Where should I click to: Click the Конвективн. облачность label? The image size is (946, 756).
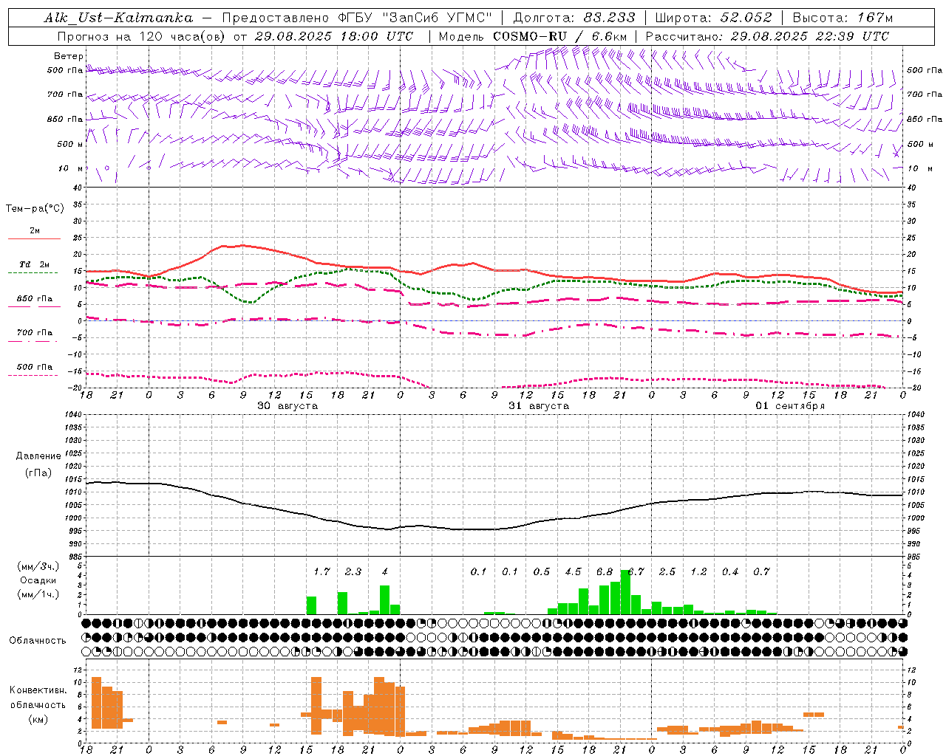[x=38, y=698]
